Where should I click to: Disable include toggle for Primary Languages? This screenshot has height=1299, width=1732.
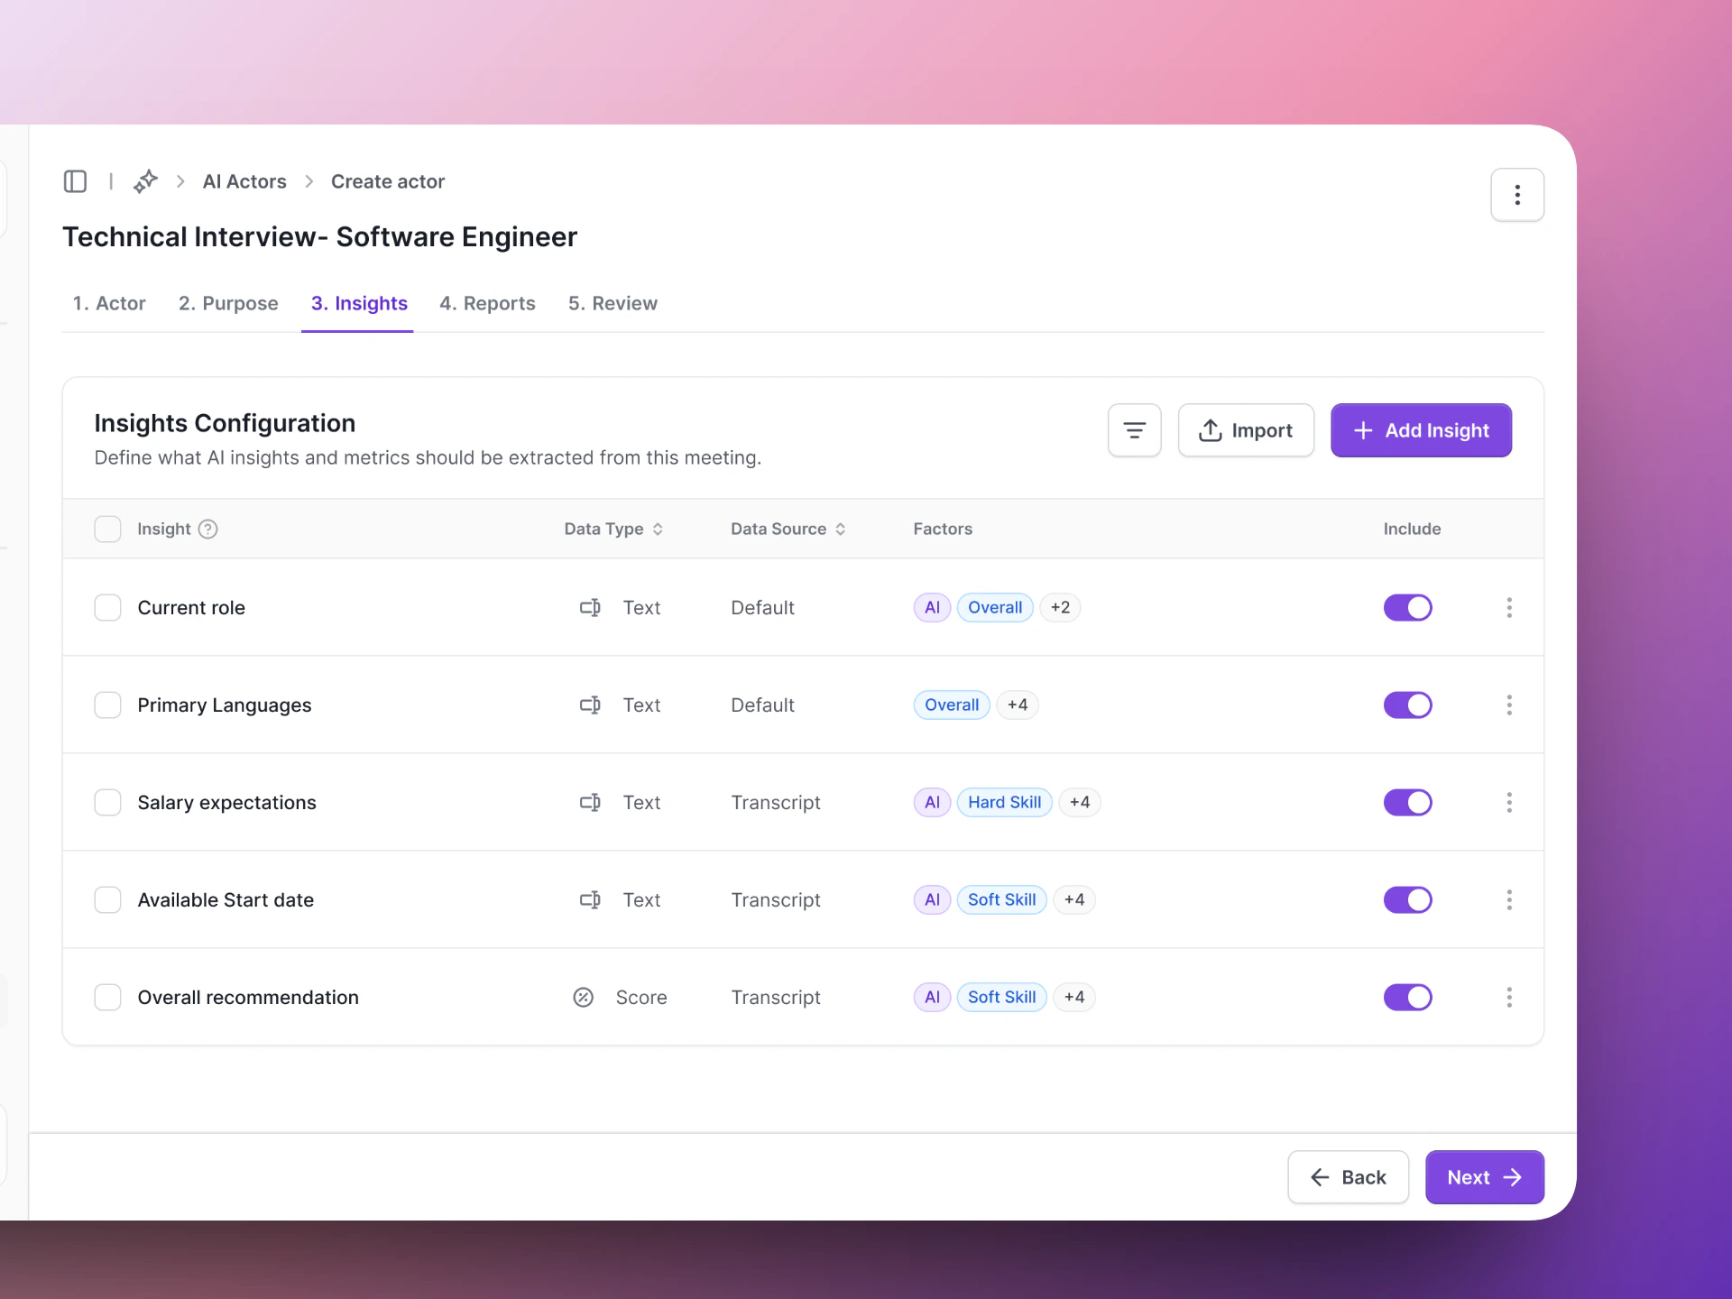(x=1407, y=705)
